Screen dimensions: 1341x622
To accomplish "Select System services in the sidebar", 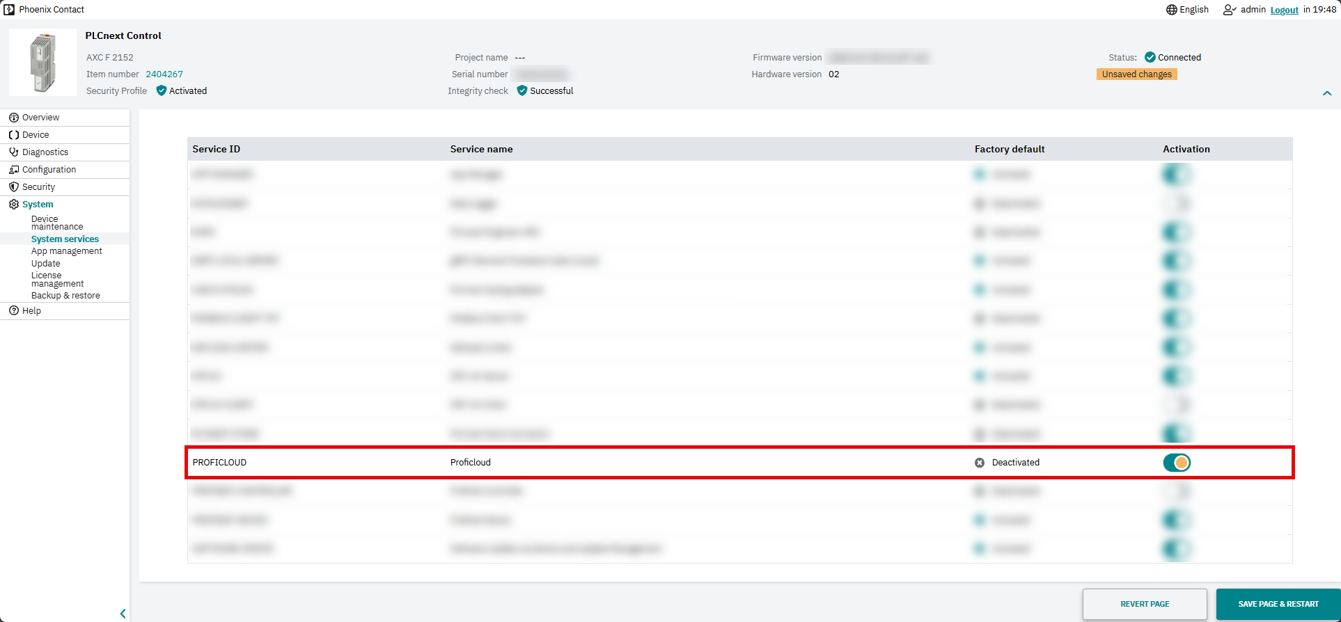I will [65, 239].
